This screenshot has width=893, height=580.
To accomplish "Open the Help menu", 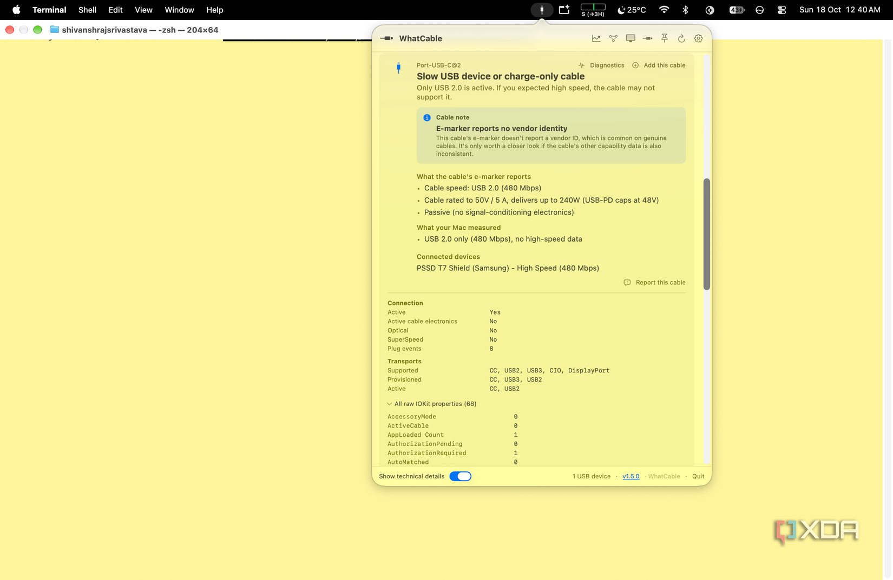I will (x=214, y=10).
